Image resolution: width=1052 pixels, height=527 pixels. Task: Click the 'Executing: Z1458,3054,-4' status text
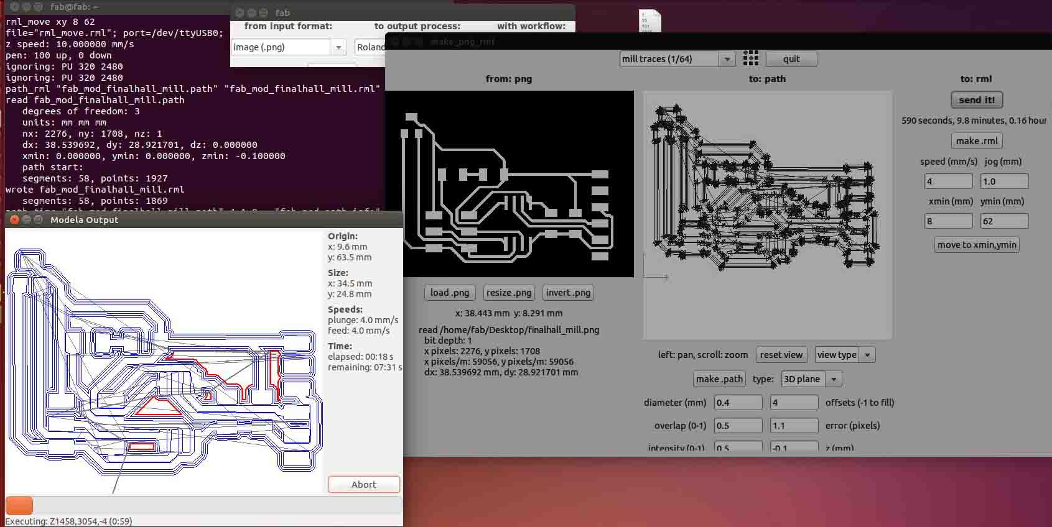pos(68,521)
